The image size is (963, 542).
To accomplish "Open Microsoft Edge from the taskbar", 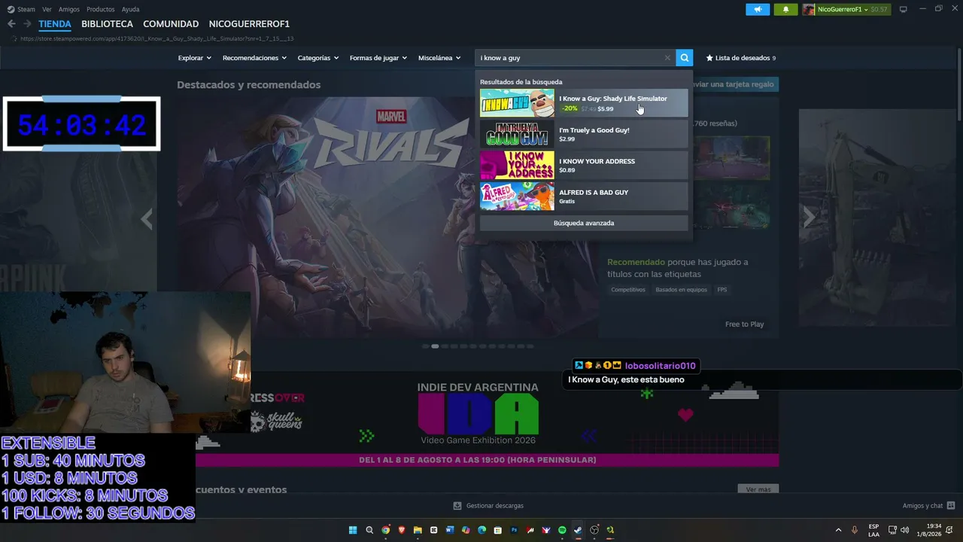I will 482,530.
